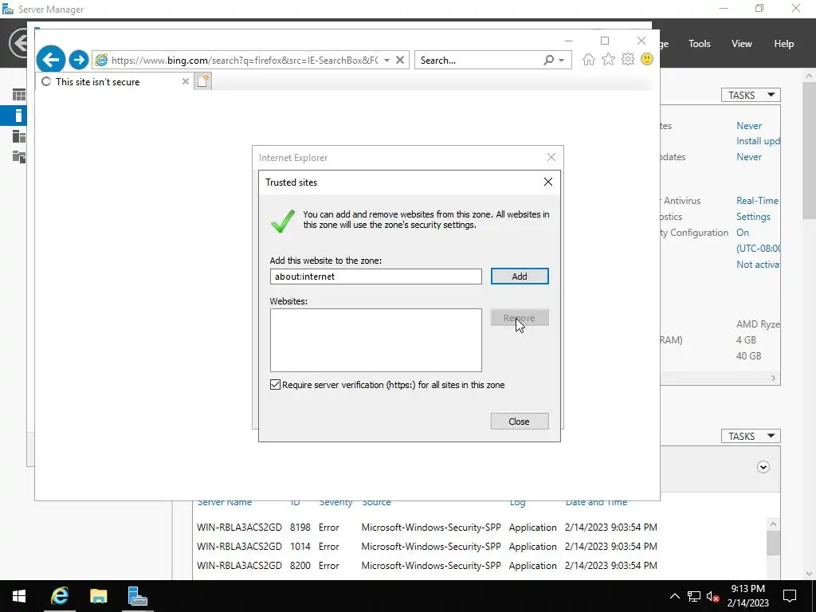Close the Internet Explorer dialog behind
The height and width of the screenshot is (612, 816).
[551, 157]
